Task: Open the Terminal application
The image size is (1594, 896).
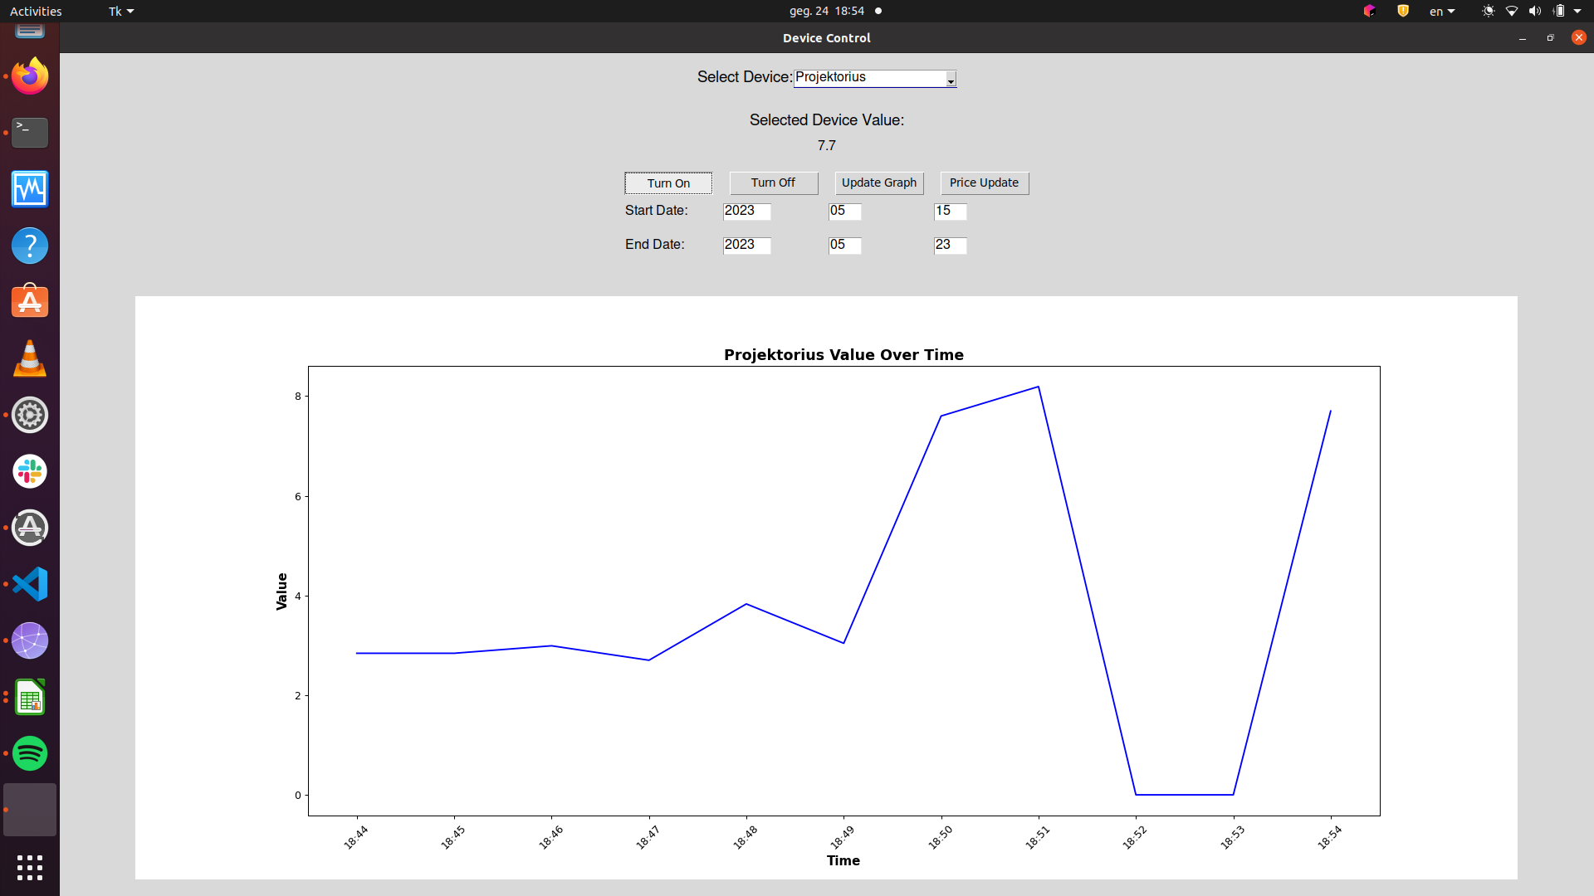Action: coord(29,133)
